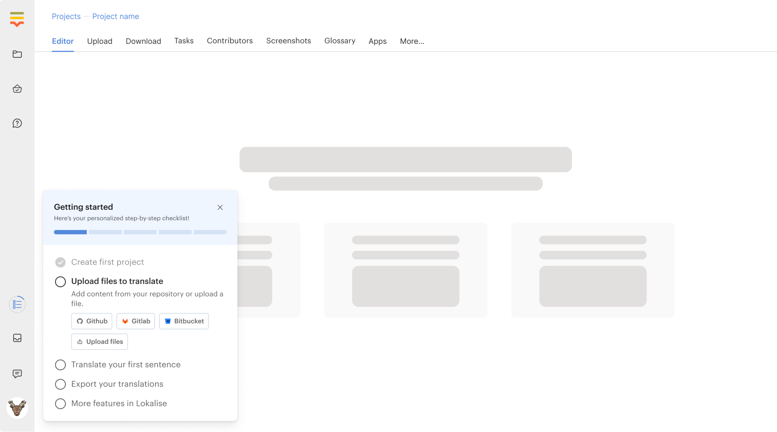Open the Help question-mark icon
777x432 pixels.
click(17, 123)
